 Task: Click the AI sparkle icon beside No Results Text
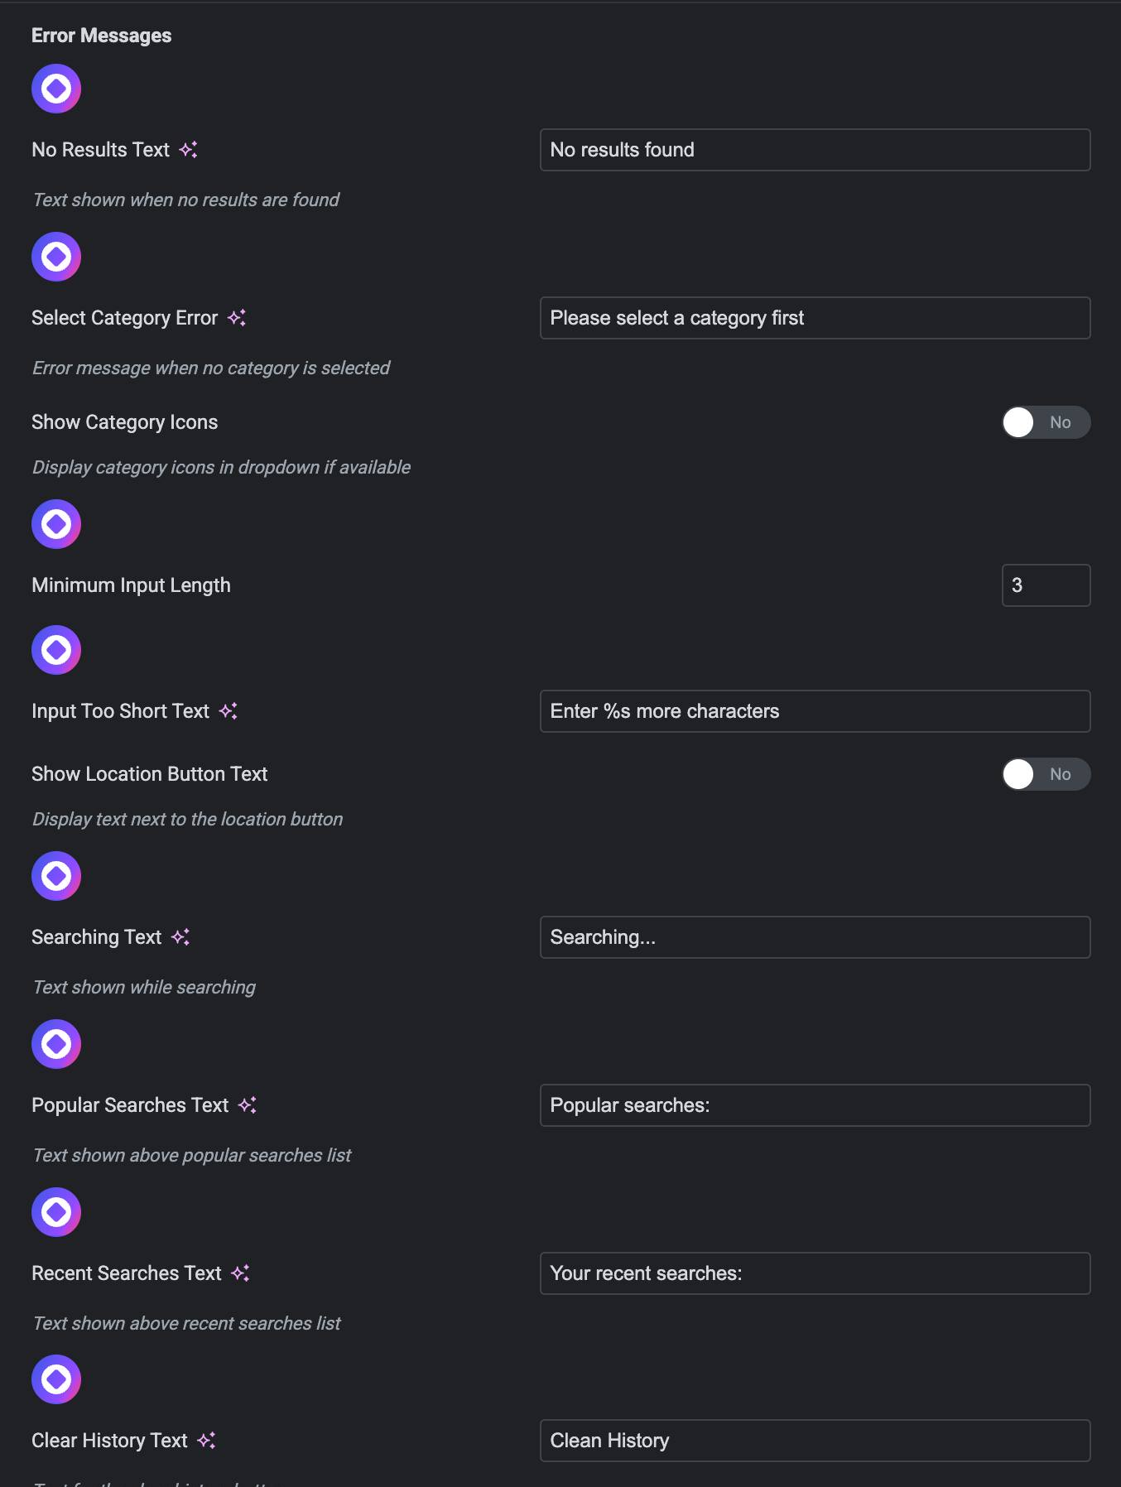tap(189, 150)
